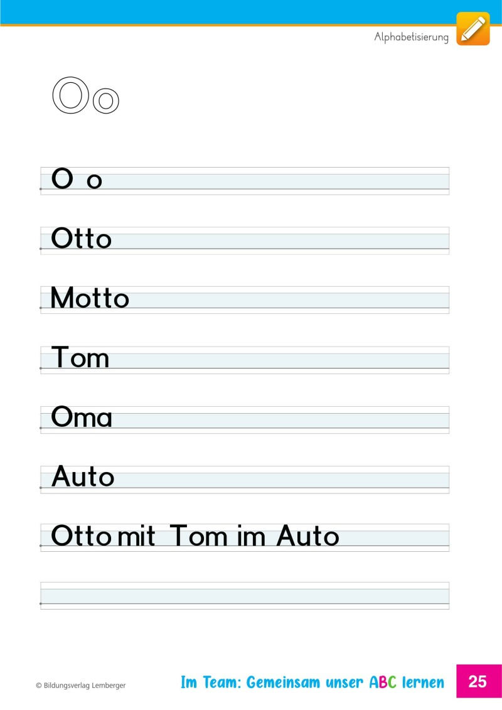Image resolution: width=502 pixels, height=710 pixels.
Task: Click the solid capital O on first writing line
Action: tap(63, 179)
